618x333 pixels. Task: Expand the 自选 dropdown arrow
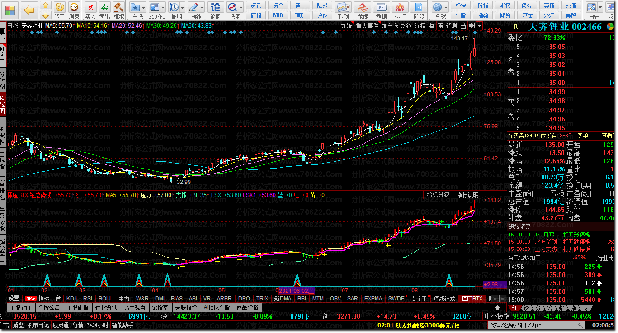[144, 7]
